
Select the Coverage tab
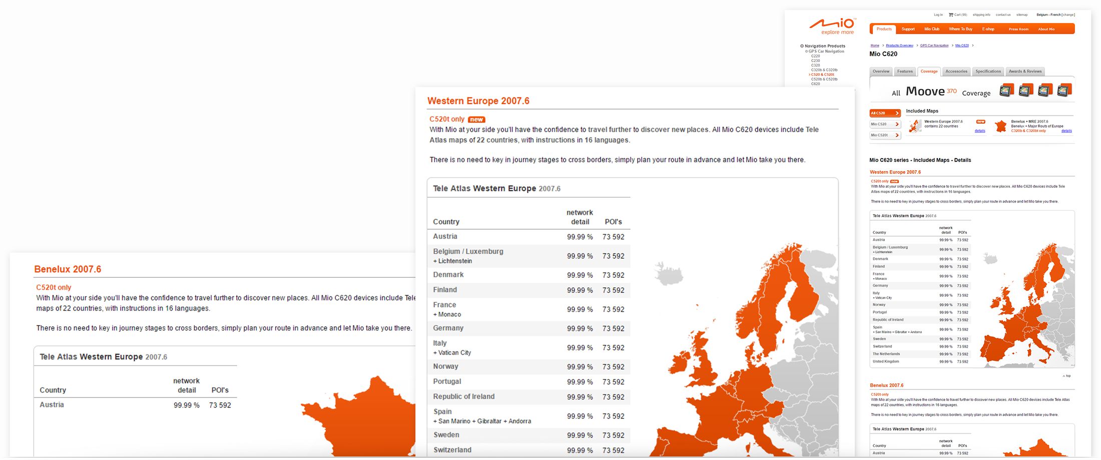pos(929,72)
